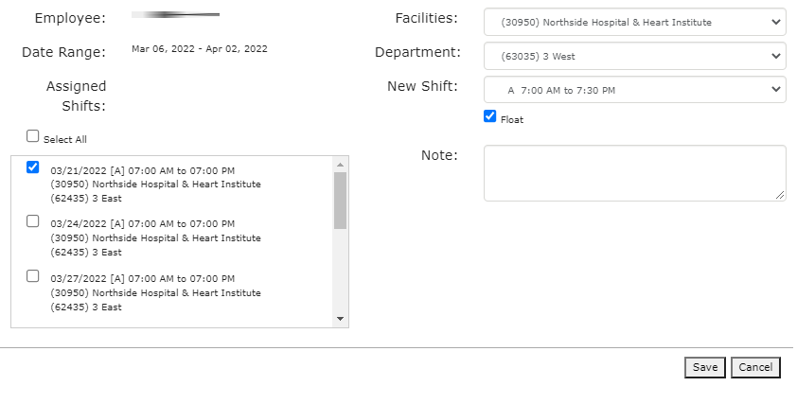The height and width of the screenshot is (404, 797).
Task: Check the 03/24/2022 shift checkbox
Action: (x=33, y=221)
